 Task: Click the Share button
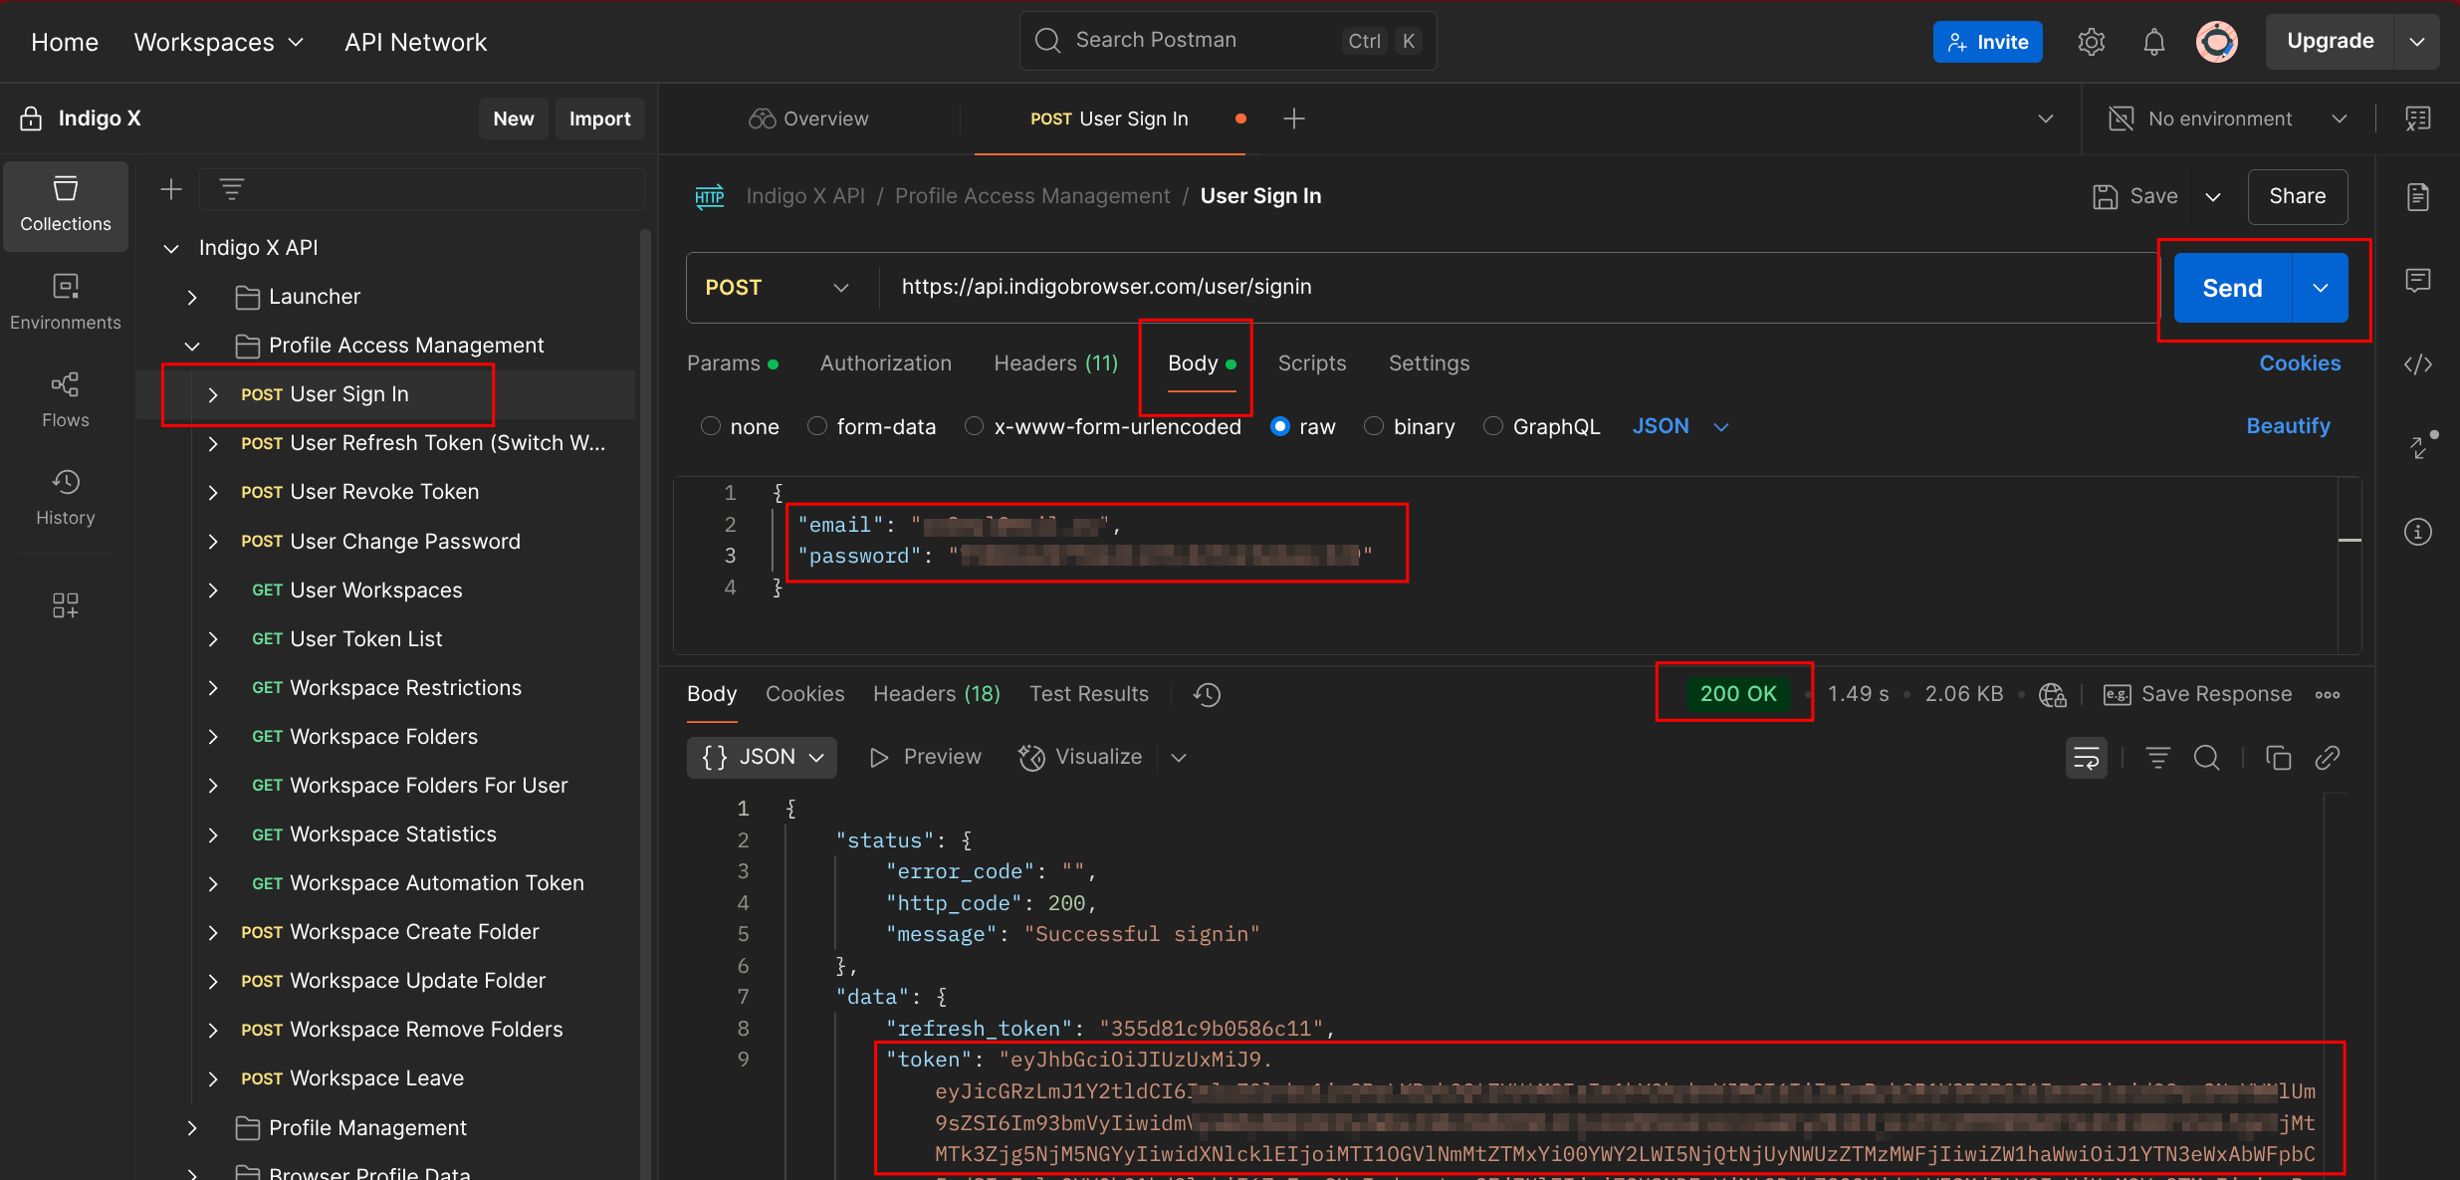pos(2297,196)
